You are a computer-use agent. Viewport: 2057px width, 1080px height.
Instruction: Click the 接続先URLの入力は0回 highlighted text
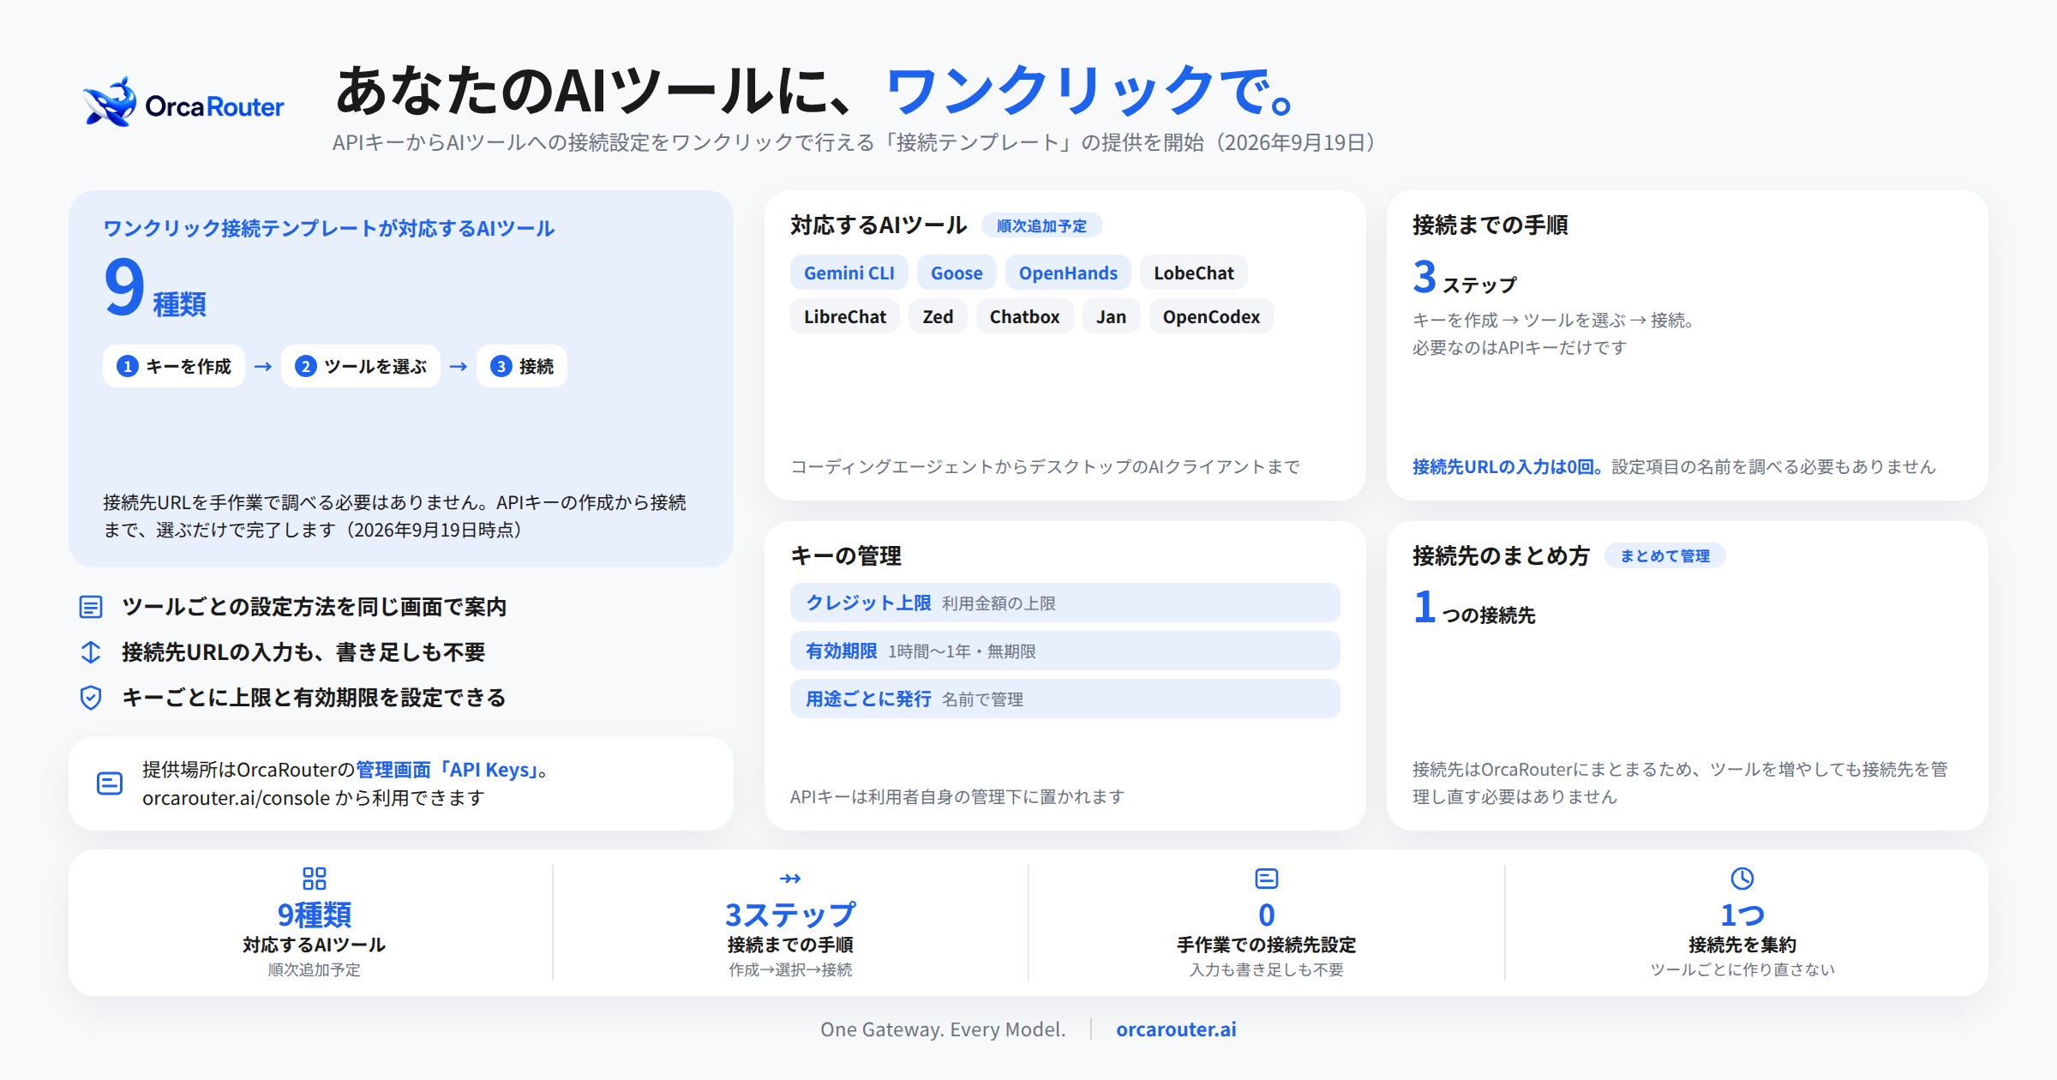(x=1508, y=467)
